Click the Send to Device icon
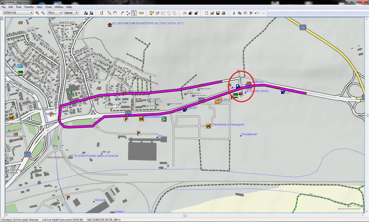The width and height of the screenshot is (369, 222). click(92, 13)
